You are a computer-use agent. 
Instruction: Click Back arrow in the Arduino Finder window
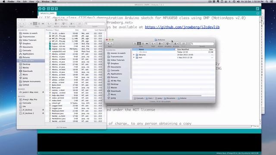108,43
